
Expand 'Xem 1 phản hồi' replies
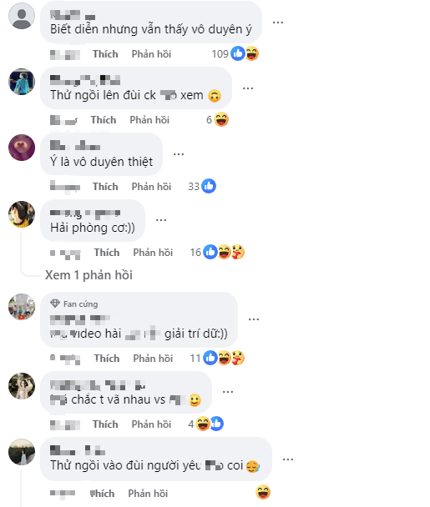(x=89, y=275)
